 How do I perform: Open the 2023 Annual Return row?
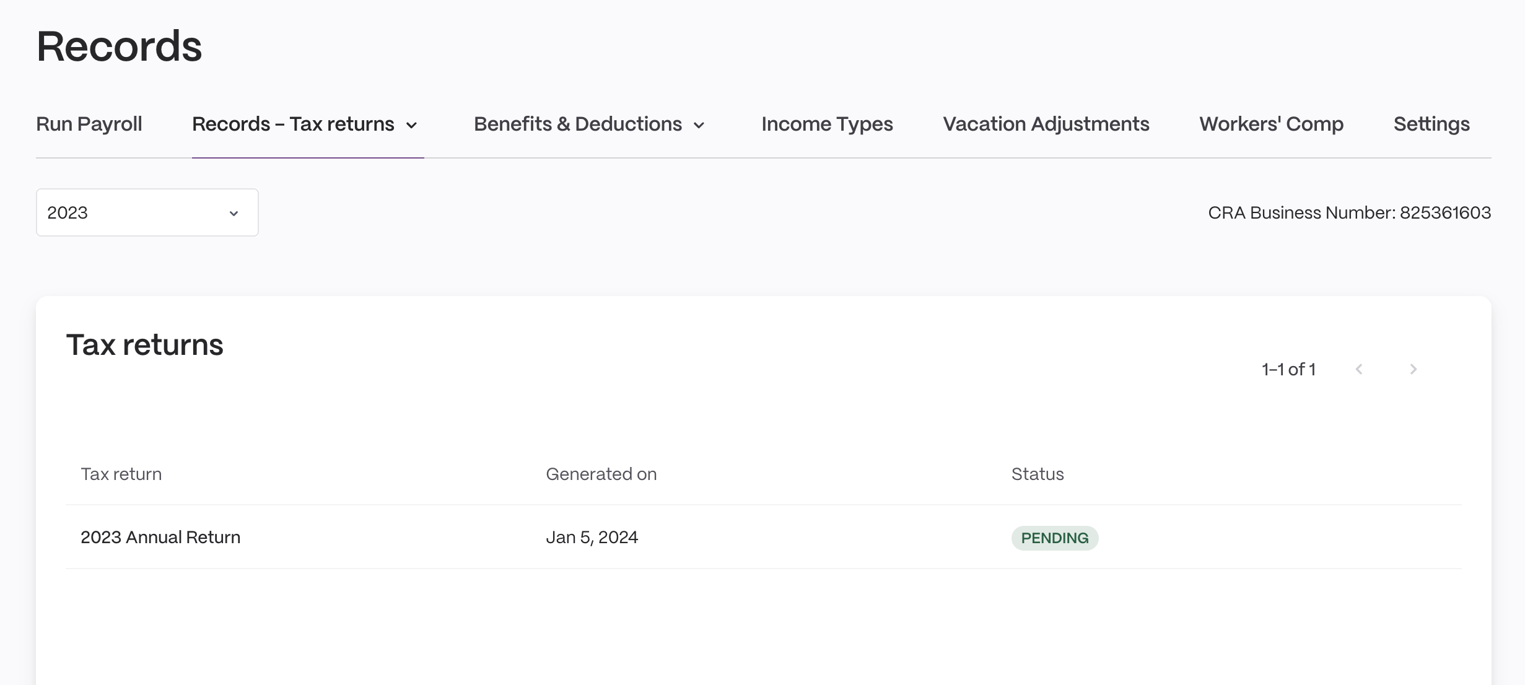(x=763, y=537)
